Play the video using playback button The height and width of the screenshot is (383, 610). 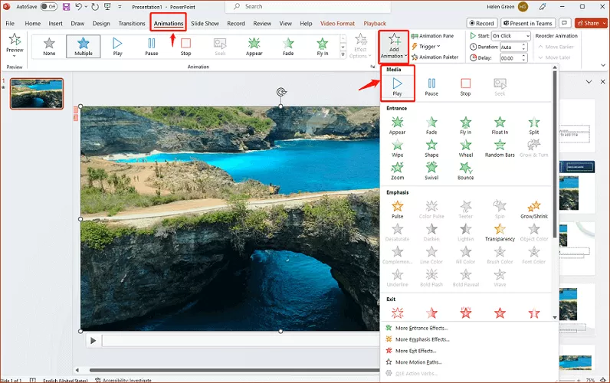coord(93,341)
